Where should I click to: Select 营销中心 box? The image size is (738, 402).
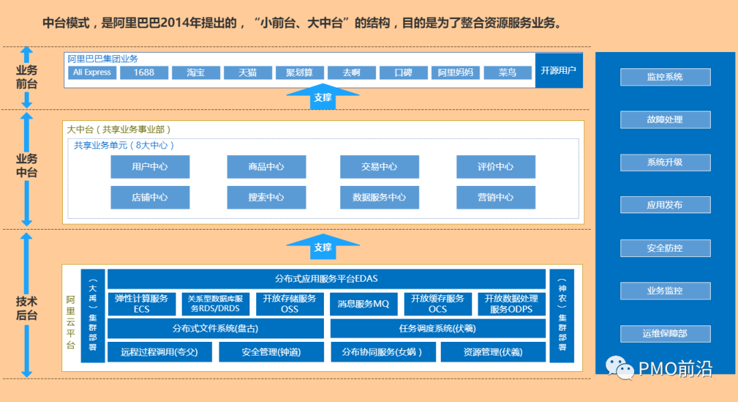tap(495, 197)
